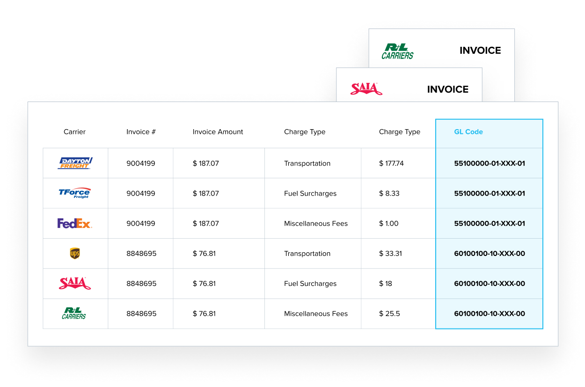585x387 pixels.
Task: Click the FedEx logo in carrier column
Action: [x=74, y=223]
